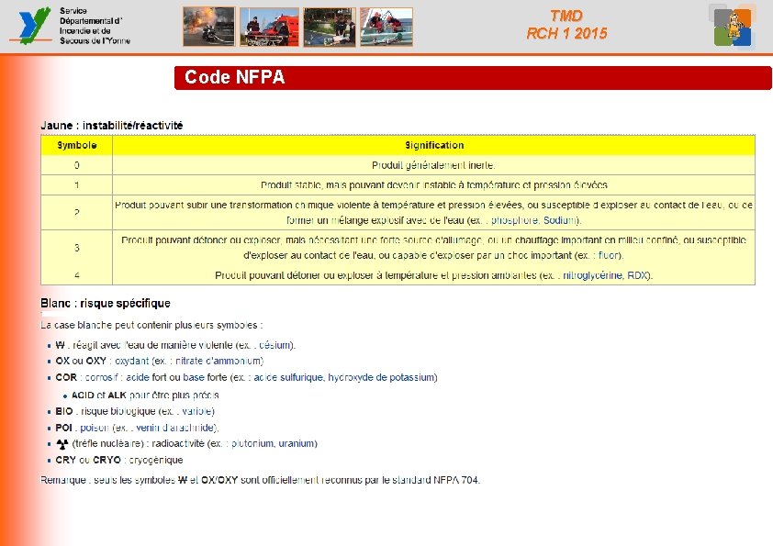Click the 'ACID et ALK' sub-bullet text
The image size is (773, 546).
pos(145,396)
